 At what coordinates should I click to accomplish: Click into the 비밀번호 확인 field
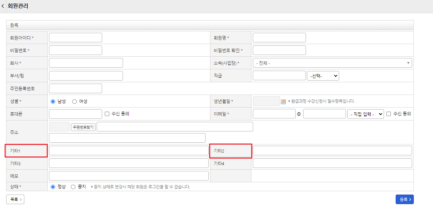pyautogui.click(x=279, y=50)
